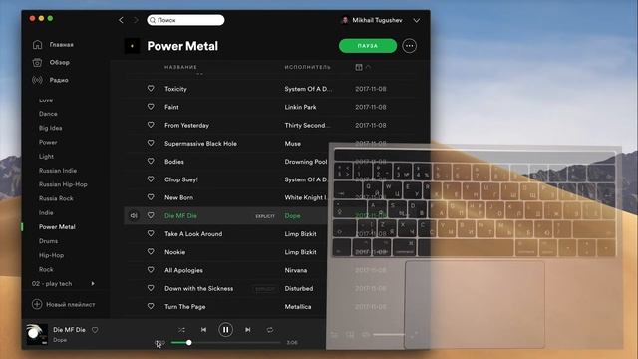Click the title Die MF Die in player bar
Viewport: 638px width, 359px height.
(x=69, y=330)
